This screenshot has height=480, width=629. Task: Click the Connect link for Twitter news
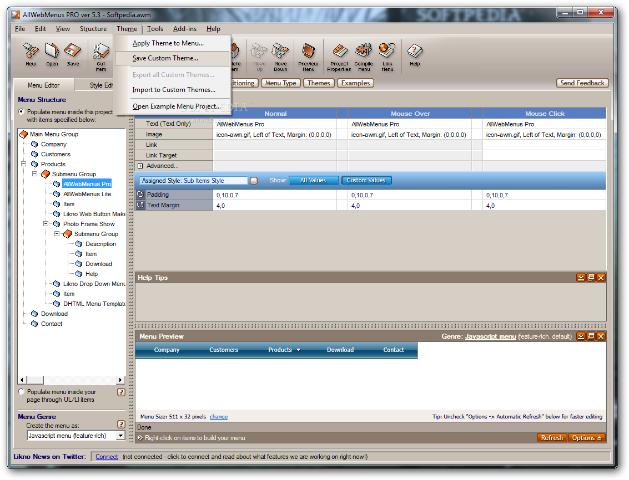(x=107, y=457)
